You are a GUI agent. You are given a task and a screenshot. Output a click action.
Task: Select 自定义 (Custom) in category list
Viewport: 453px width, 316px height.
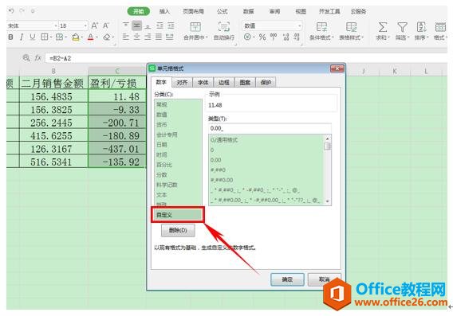tap(178, 215)
